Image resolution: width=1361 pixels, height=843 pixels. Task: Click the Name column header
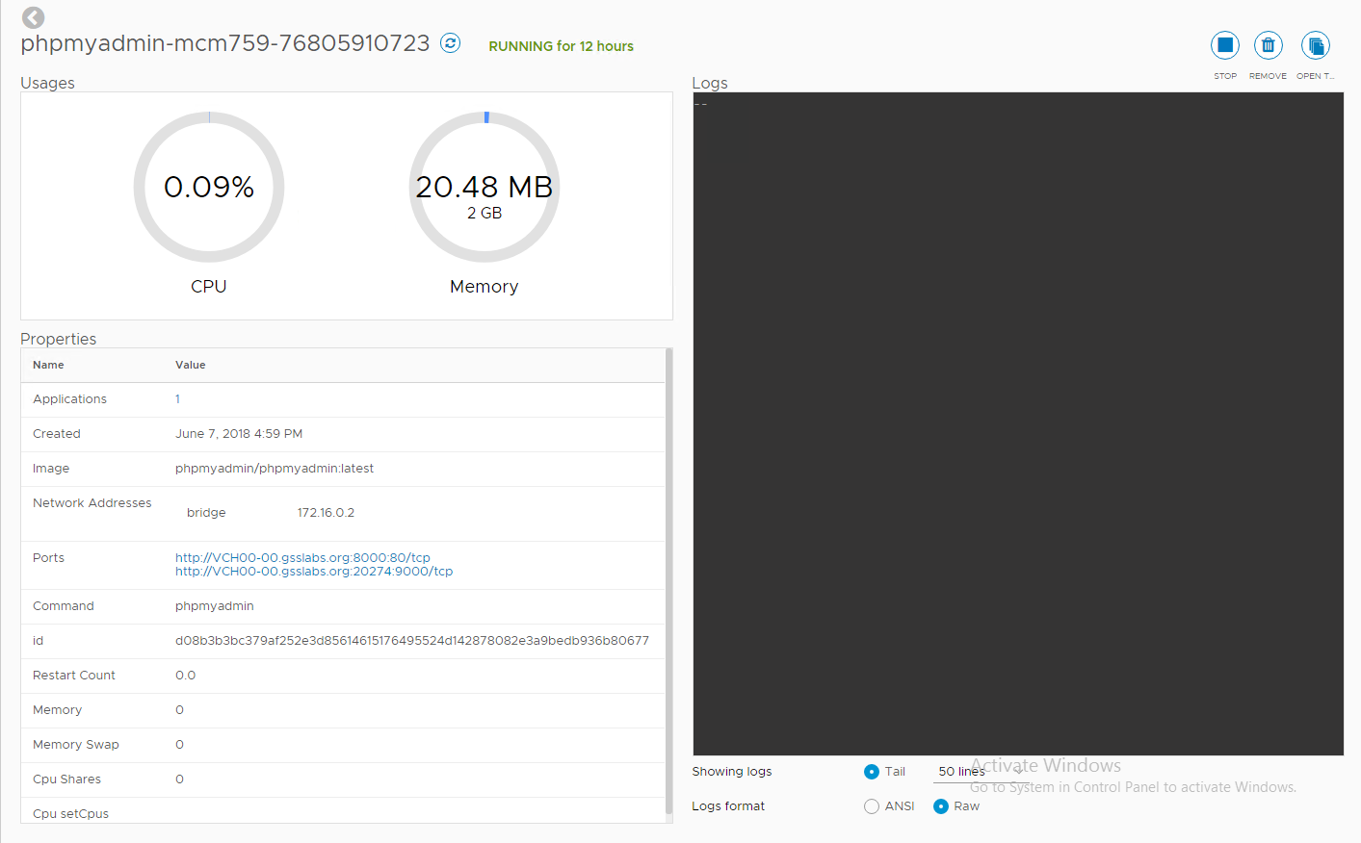(x=48, y=366)
